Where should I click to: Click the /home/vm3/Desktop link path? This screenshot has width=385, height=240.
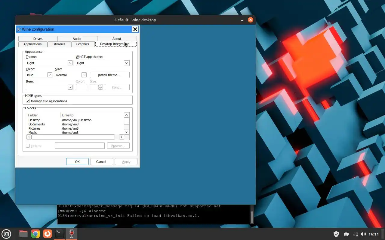pos(77,120)
